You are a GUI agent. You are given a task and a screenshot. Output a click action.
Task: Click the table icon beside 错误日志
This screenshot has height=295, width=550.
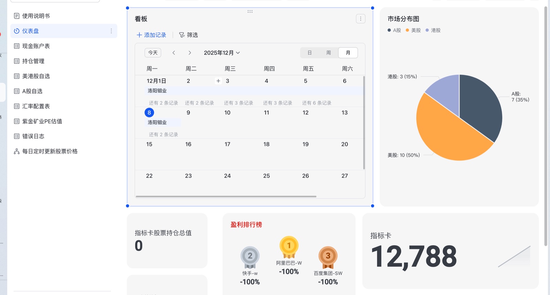click(x=16, y=136)
